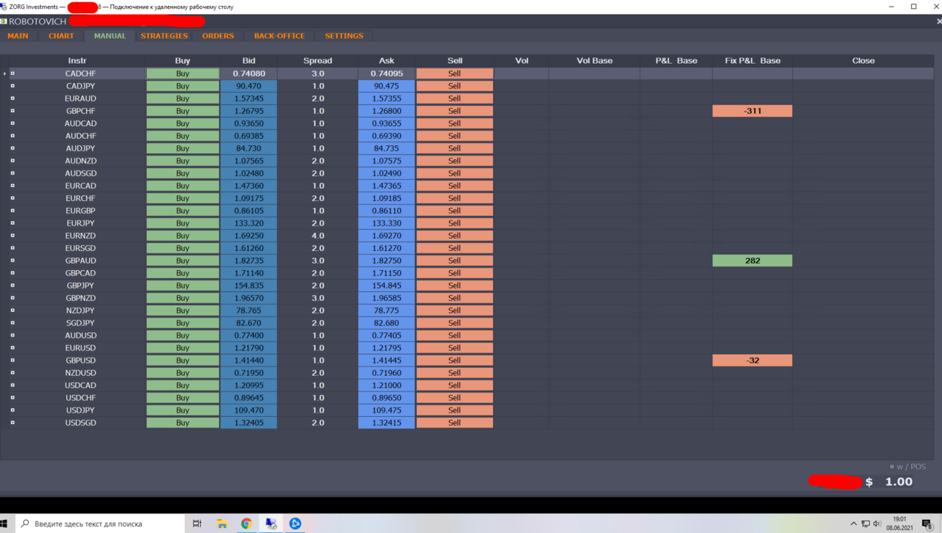Select the MANUAL tab
This screenshot has width=942, height=533.
point(110,36)
